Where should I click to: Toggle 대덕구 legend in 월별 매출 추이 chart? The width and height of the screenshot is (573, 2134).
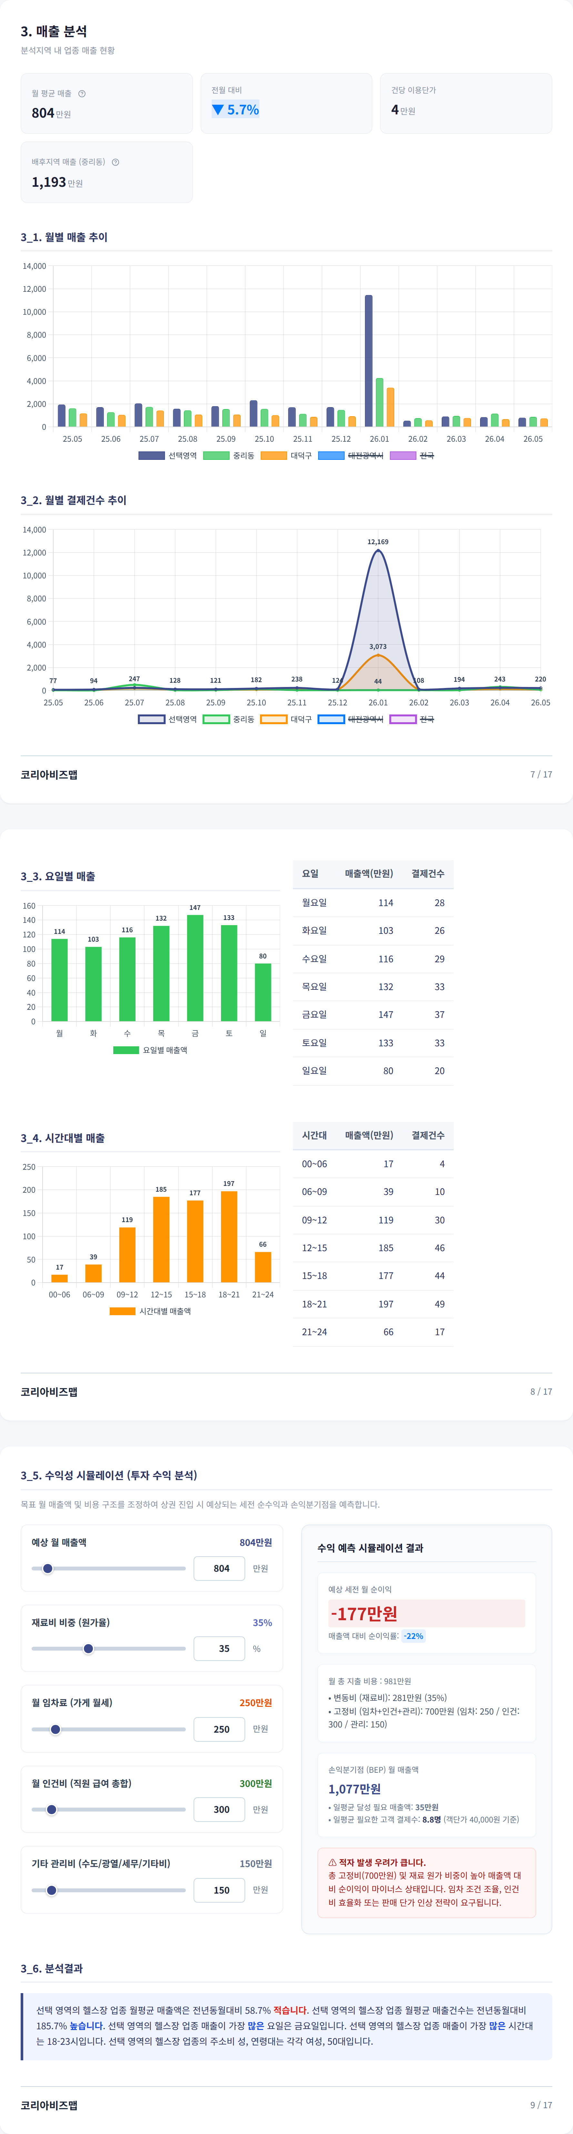tap(286, 456)
